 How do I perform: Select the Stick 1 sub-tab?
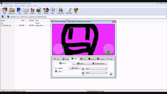tap(63, 63)
